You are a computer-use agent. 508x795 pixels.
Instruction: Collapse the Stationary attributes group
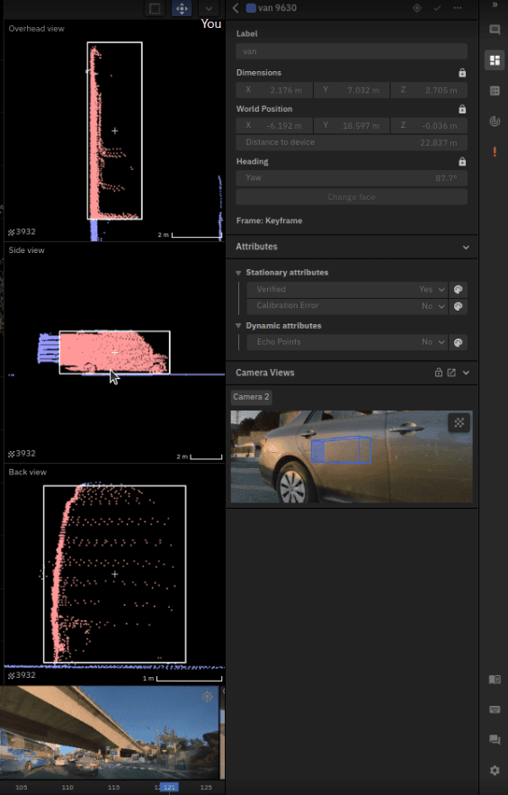pos(238,273)
